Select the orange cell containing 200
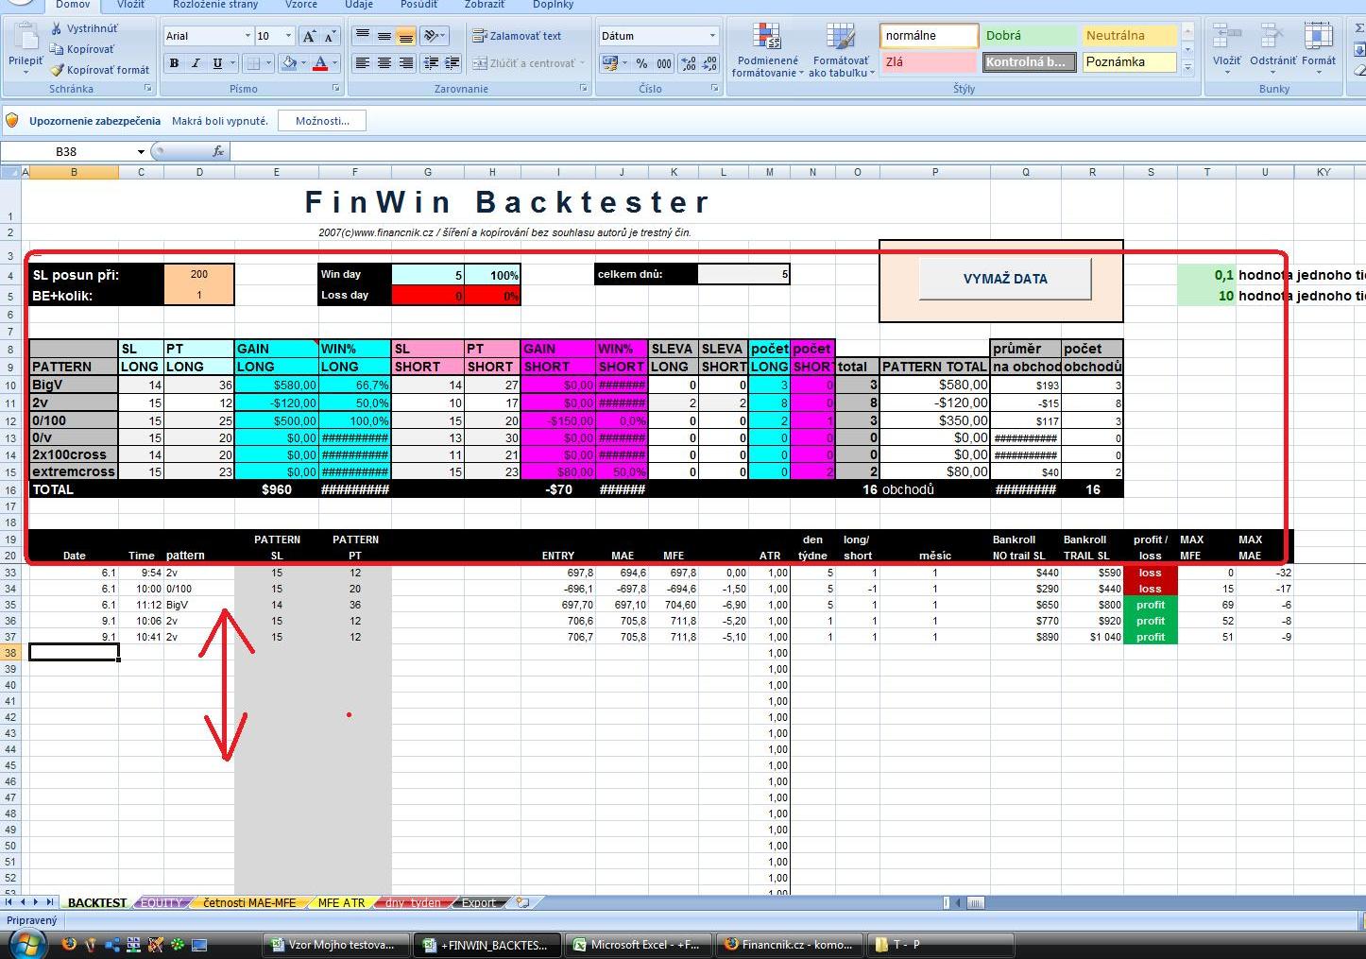1366x959 pixels. click(199, 274)
